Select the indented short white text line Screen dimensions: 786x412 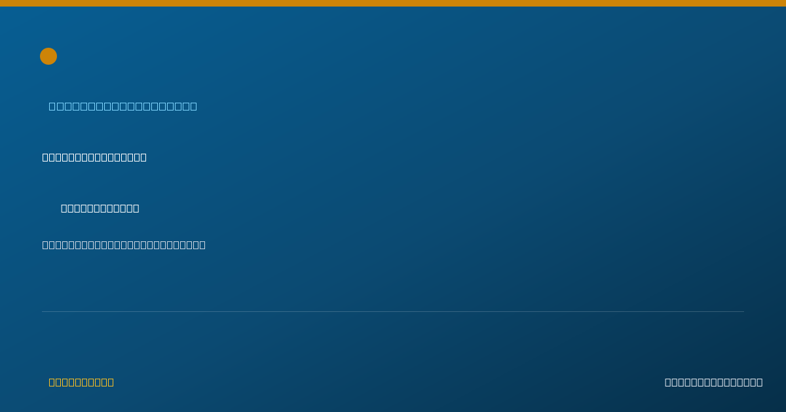point(100,208)
